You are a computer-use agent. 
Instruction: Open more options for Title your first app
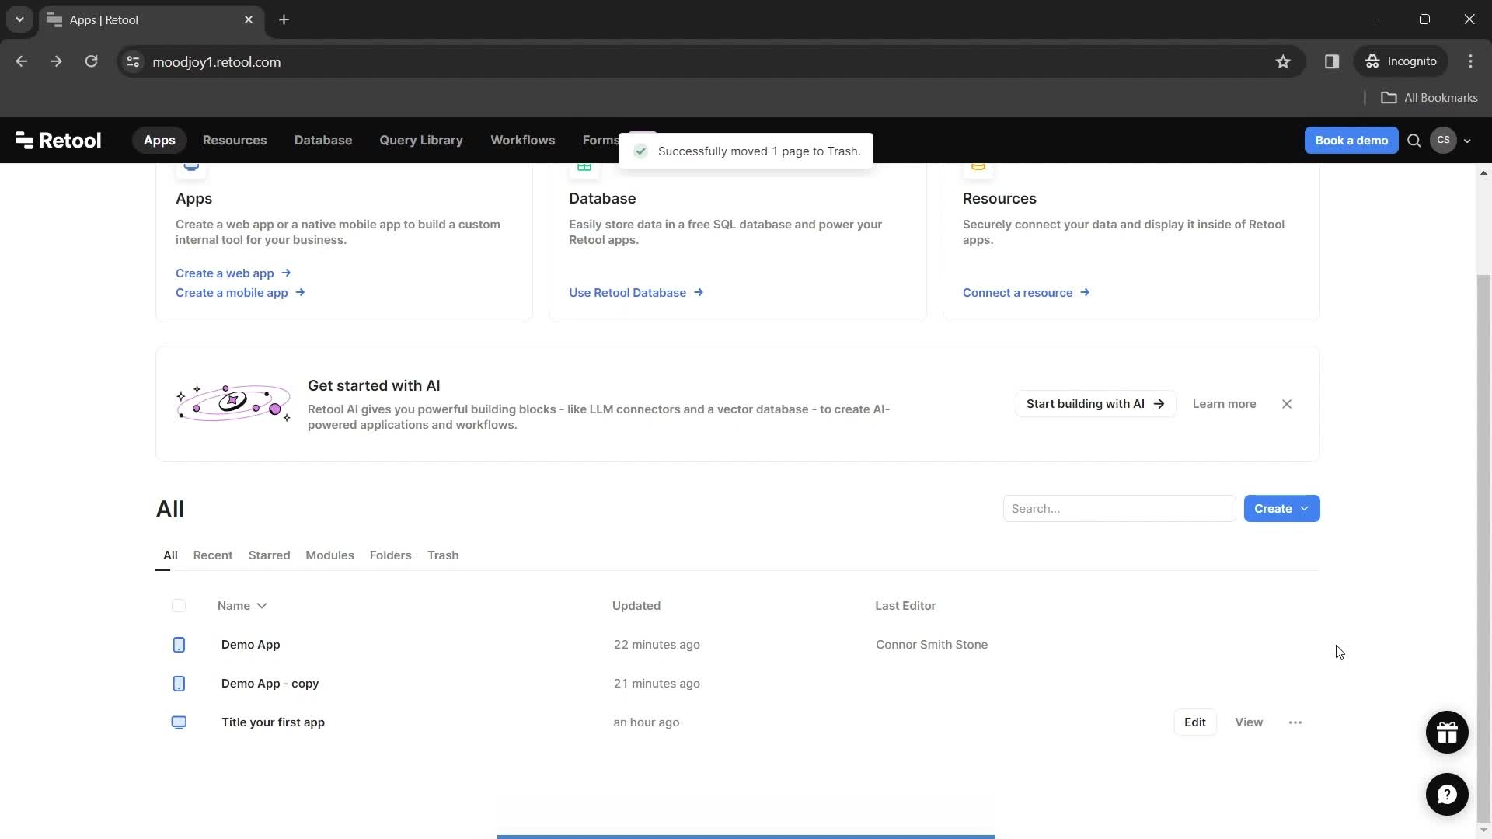point(1295,722)
